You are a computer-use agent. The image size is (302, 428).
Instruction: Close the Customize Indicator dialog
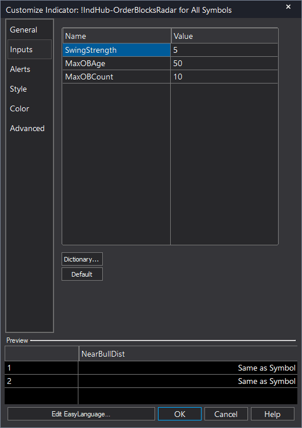[288, 7]
